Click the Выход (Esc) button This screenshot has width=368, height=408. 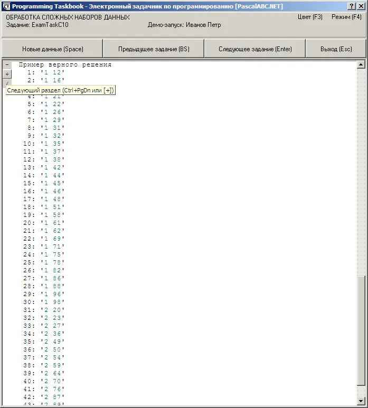(x=336, y=49)
